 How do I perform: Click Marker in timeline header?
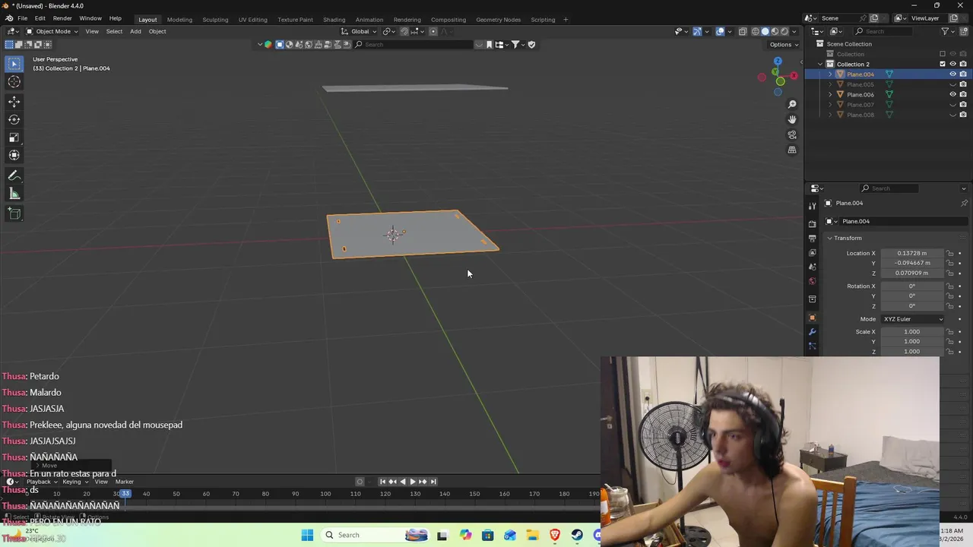pyautogui.click(x=124, y=482)
